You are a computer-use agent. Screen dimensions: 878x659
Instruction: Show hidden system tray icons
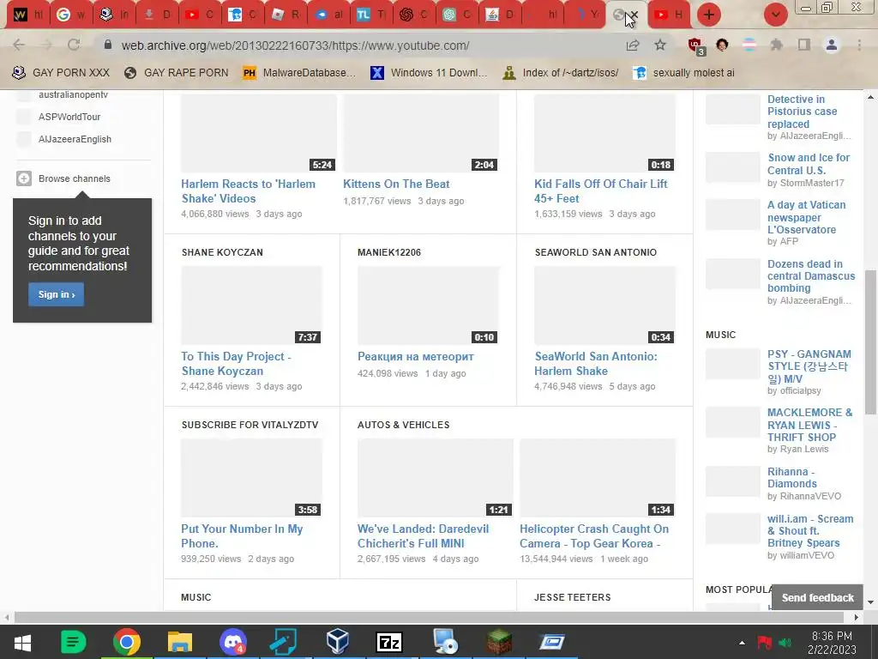742,643
